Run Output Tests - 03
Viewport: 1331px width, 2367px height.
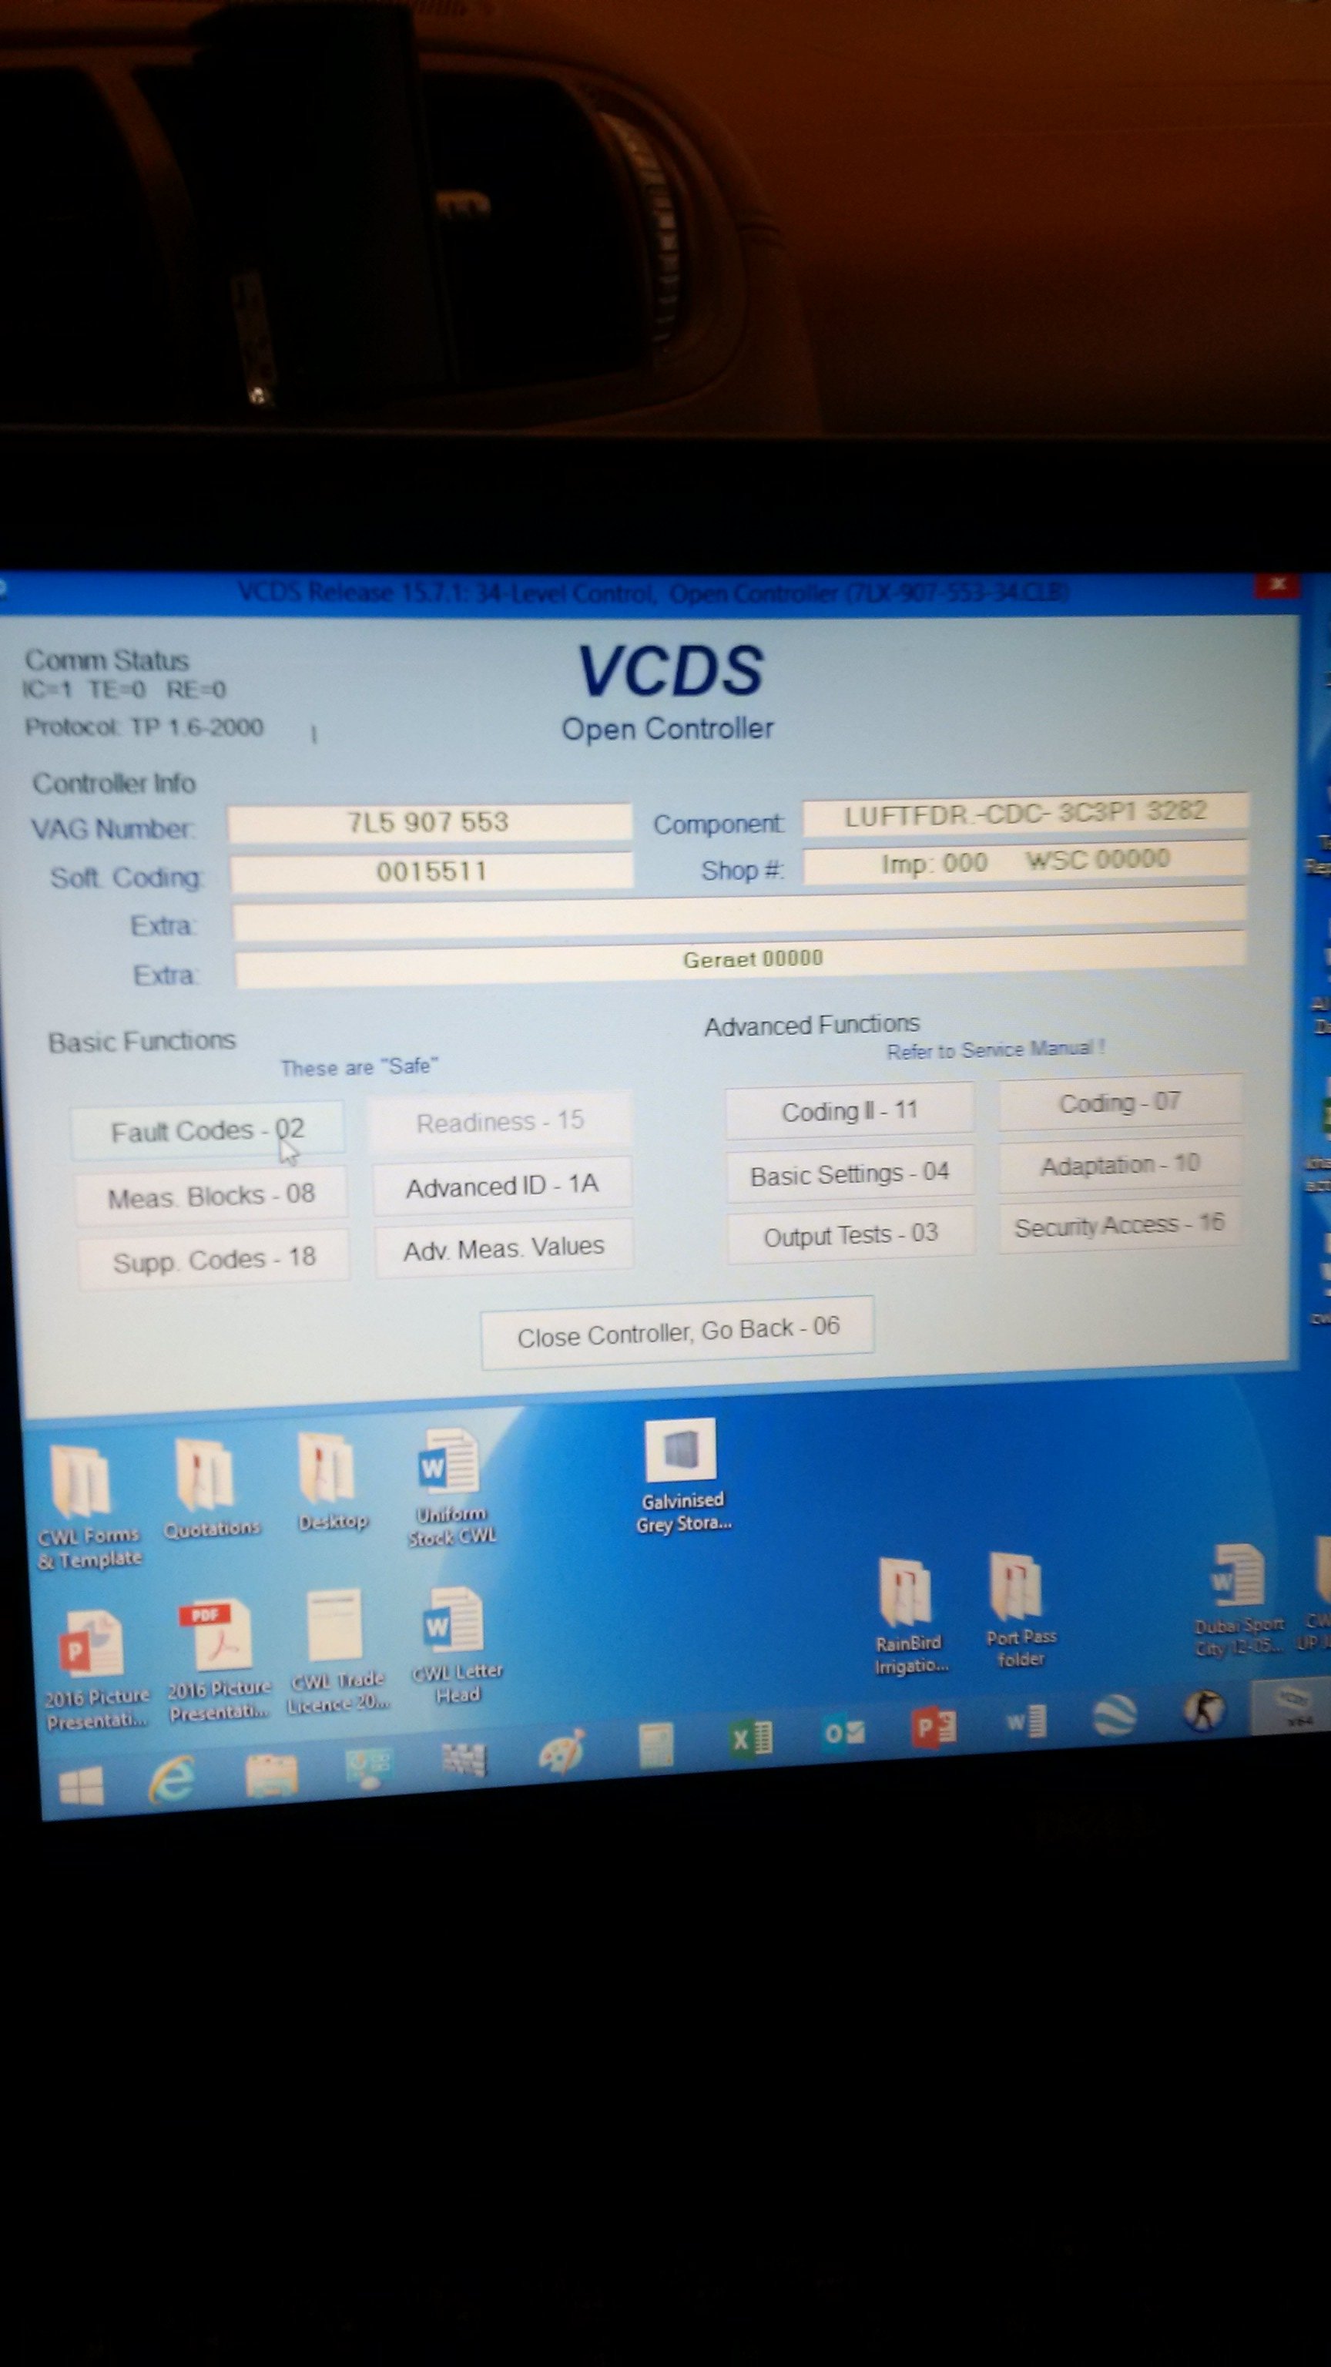coord(850,1235)
